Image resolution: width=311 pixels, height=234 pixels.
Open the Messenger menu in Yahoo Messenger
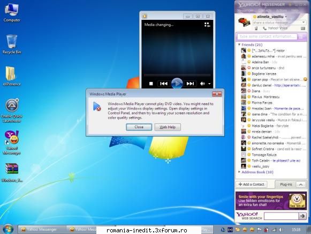point(245,10)
